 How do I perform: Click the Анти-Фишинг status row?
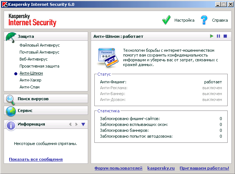click(x=161, y=82)
